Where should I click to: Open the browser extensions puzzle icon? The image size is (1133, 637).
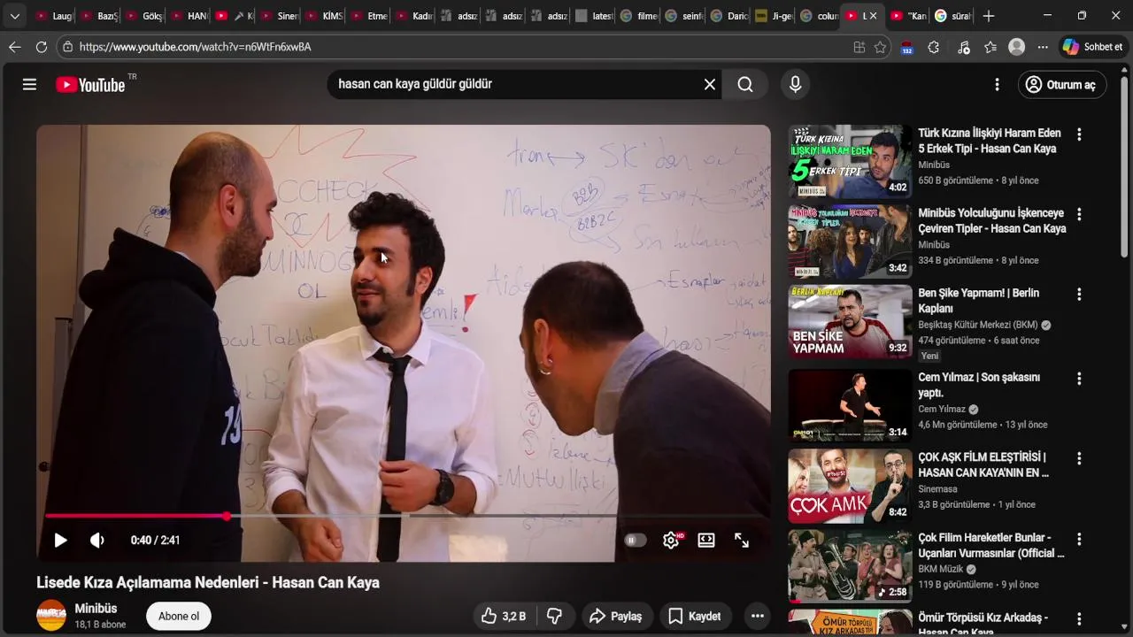coord(933,47)
